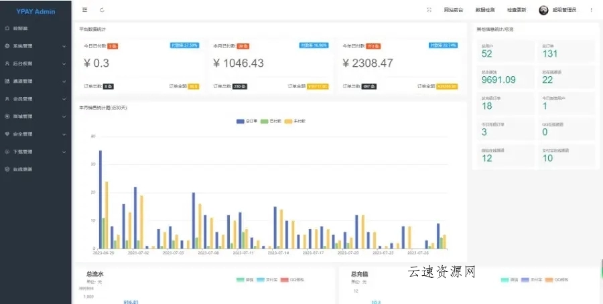Viewport: 603px width, 304px height.
Task: Toggle the 未付款 series in the chart legend
Action: [x=295, y=121]
